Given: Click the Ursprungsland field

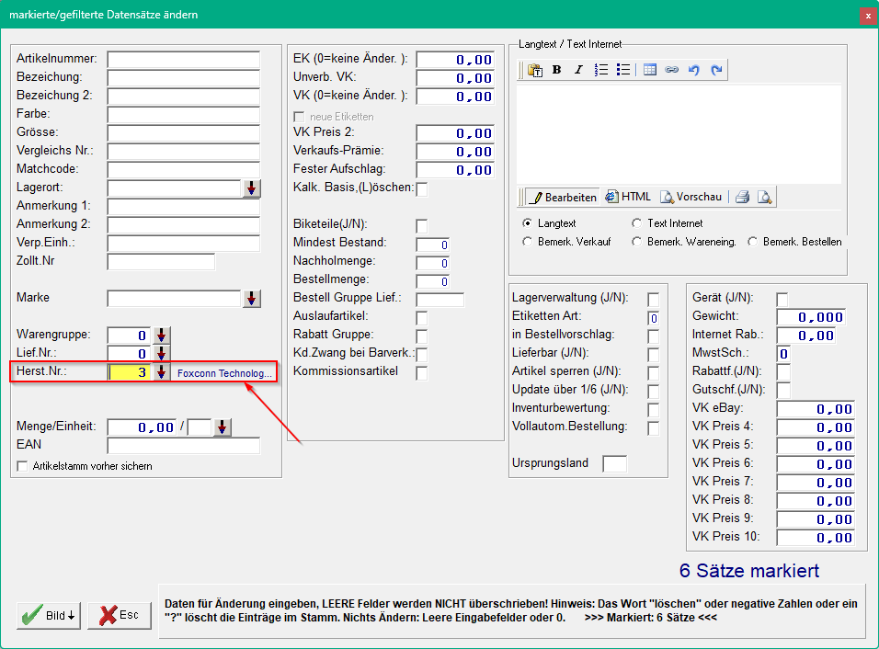Looking at the screenshot, I should tap(614, 464).
